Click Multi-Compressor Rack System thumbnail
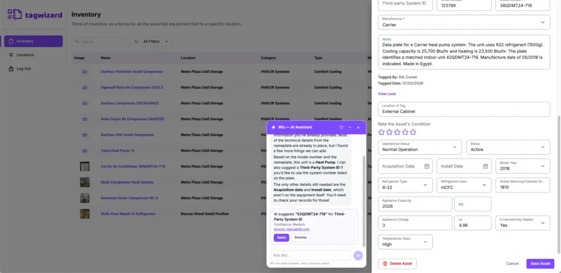Viewport: 561px width, 273px height. tap(85, 182)
